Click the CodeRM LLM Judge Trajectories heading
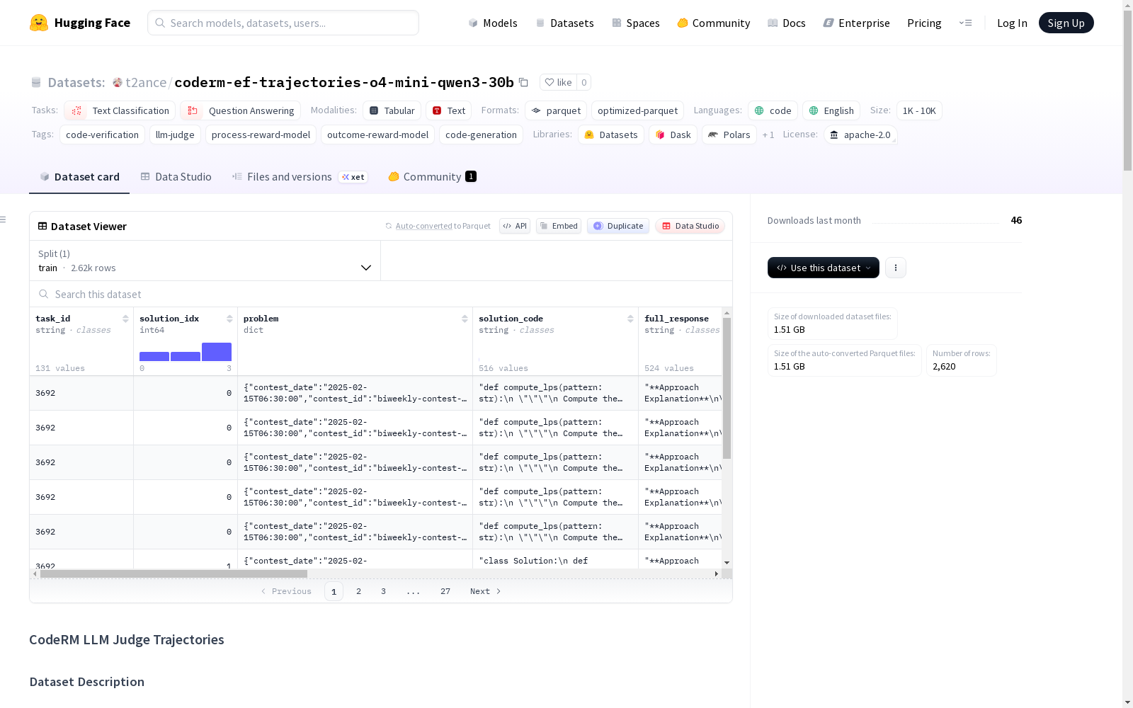The image size is (1133, 708). click(127, 639)
